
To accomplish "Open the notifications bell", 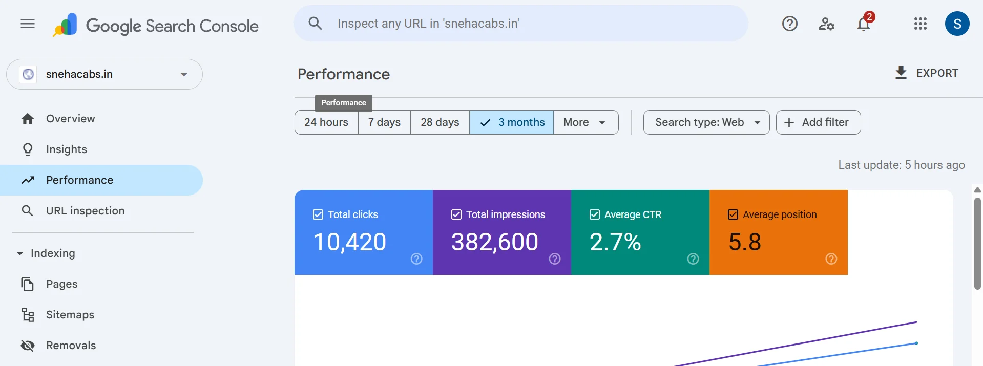I will tap(864, 24).
